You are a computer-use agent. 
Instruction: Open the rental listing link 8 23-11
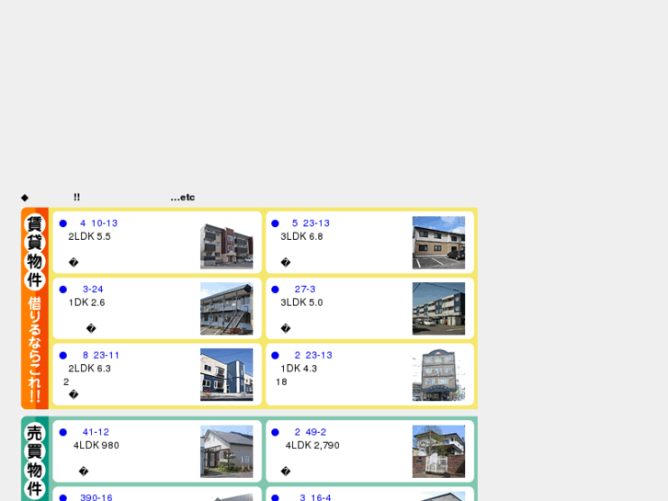pyautogui.click(x=101, y=356)
